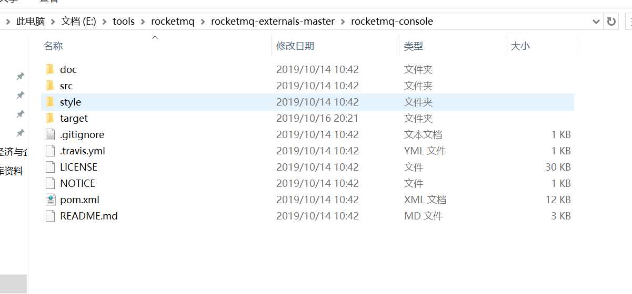This screenshot has width=632, height=294.
Task: Select the NOTICE file icon
Action: 50,183
